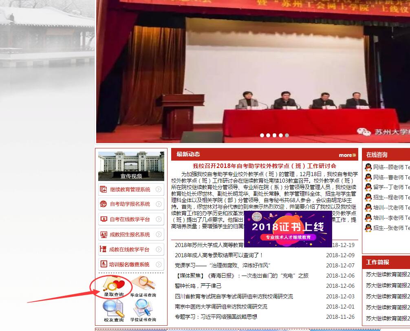Play the 宣传视频 promotional video thumbnail
410x331 pixels.
pyautogui.click(x=131, y=166)
